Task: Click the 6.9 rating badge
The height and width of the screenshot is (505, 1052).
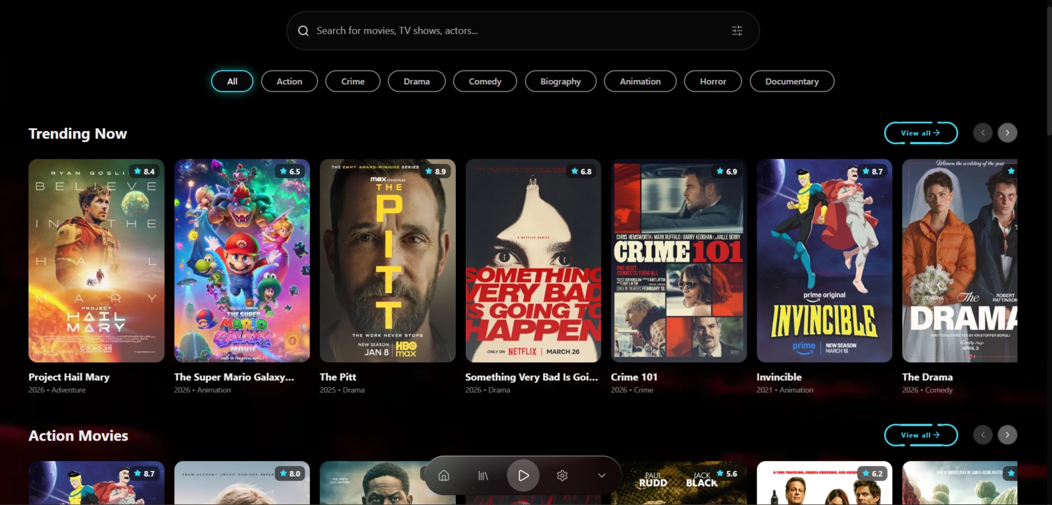Action: pos(727,171)
